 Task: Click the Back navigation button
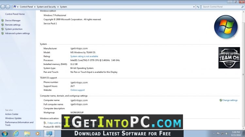pos(3,7)
